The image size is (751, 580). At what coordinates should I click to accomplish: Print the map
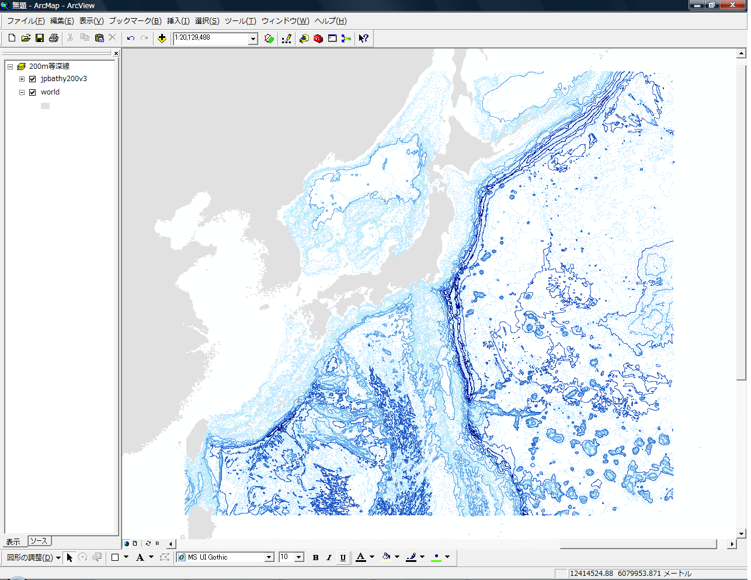[54, 39]
